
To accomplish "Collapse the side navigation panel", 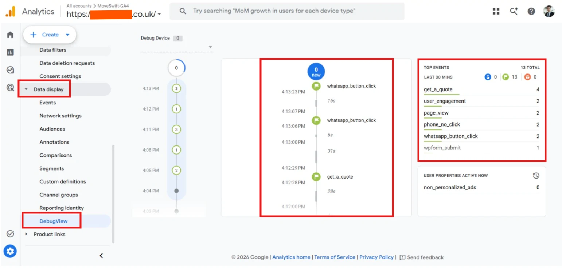I will [101, 256].
